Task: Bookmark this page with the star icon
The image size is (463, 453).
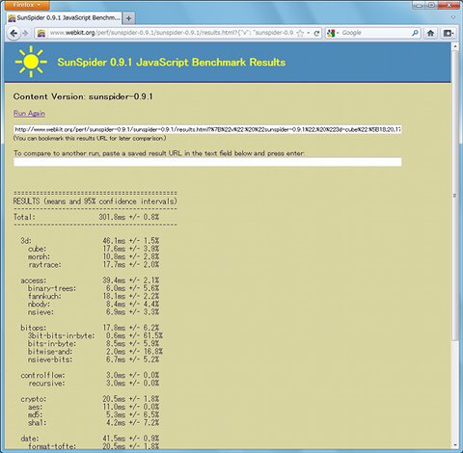Action: (x=300, y=33)
